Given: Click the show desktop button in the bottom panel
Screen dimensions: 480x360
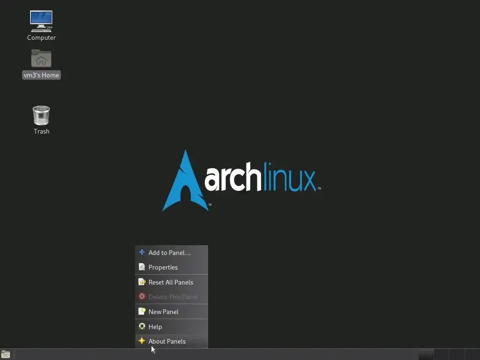Looking at the screenshot, I should [6, 354].
